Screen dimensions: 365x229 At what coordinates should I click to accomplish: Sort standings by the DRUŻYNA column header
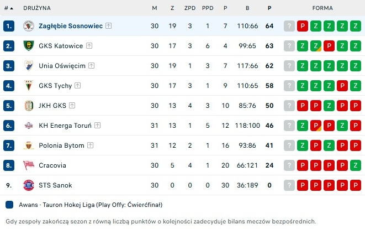click(37, 8)
